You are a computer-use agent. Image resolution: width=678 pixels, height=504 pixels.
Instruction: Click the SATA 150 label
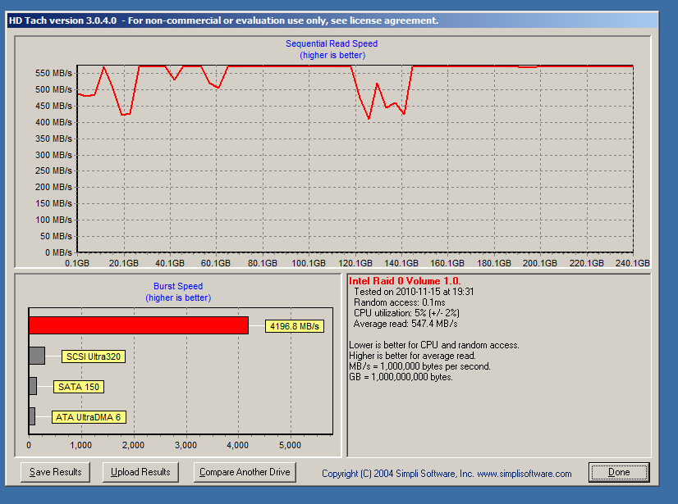(x=79, y=387)
